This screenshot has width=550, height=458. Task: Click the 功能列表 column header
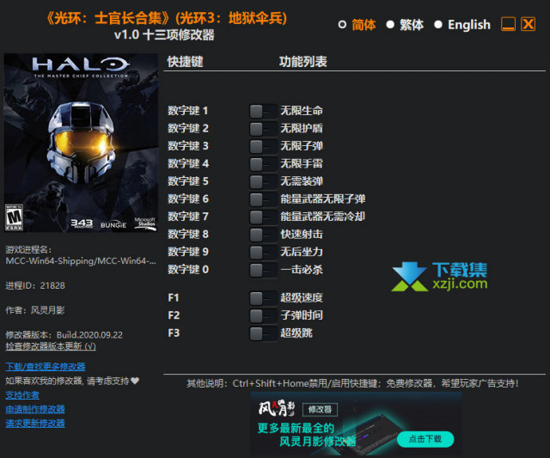(x=303, y=62)
